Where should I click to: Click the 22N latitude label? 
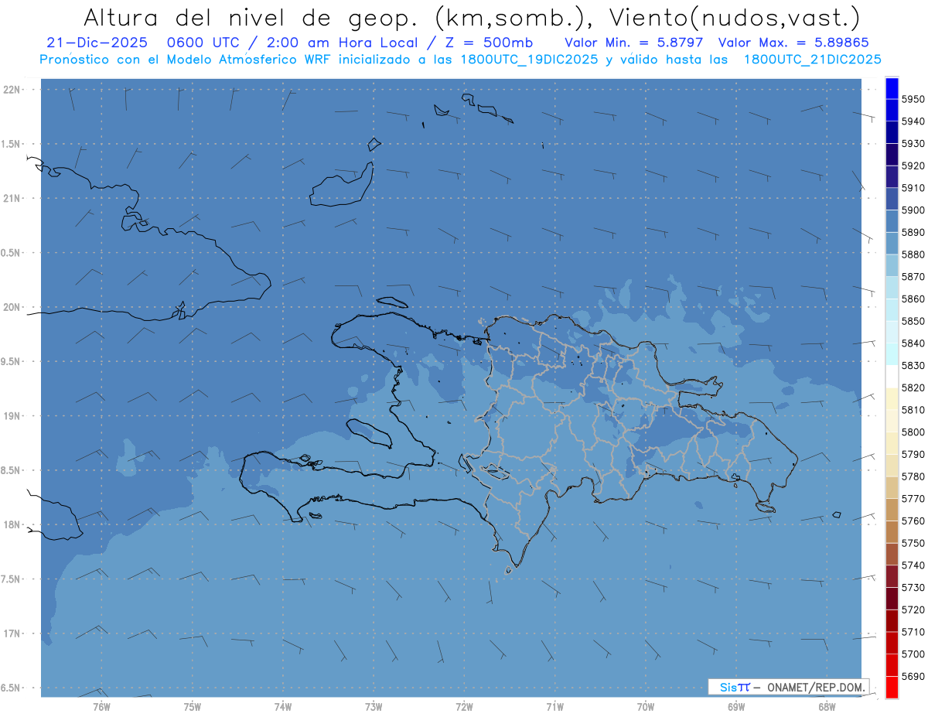point(11,90)
